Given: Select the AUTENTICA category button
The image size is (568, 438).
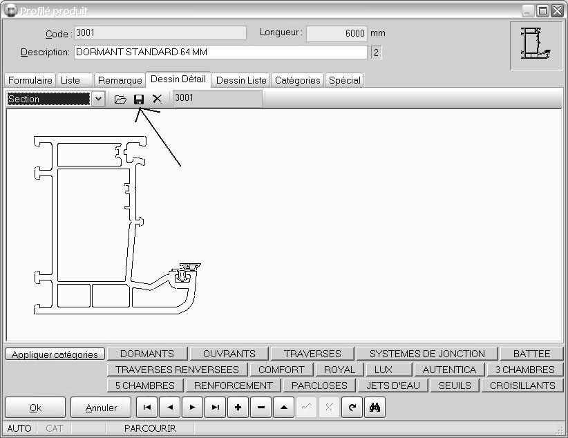Looking at the screenshot, I should [449, 370].
